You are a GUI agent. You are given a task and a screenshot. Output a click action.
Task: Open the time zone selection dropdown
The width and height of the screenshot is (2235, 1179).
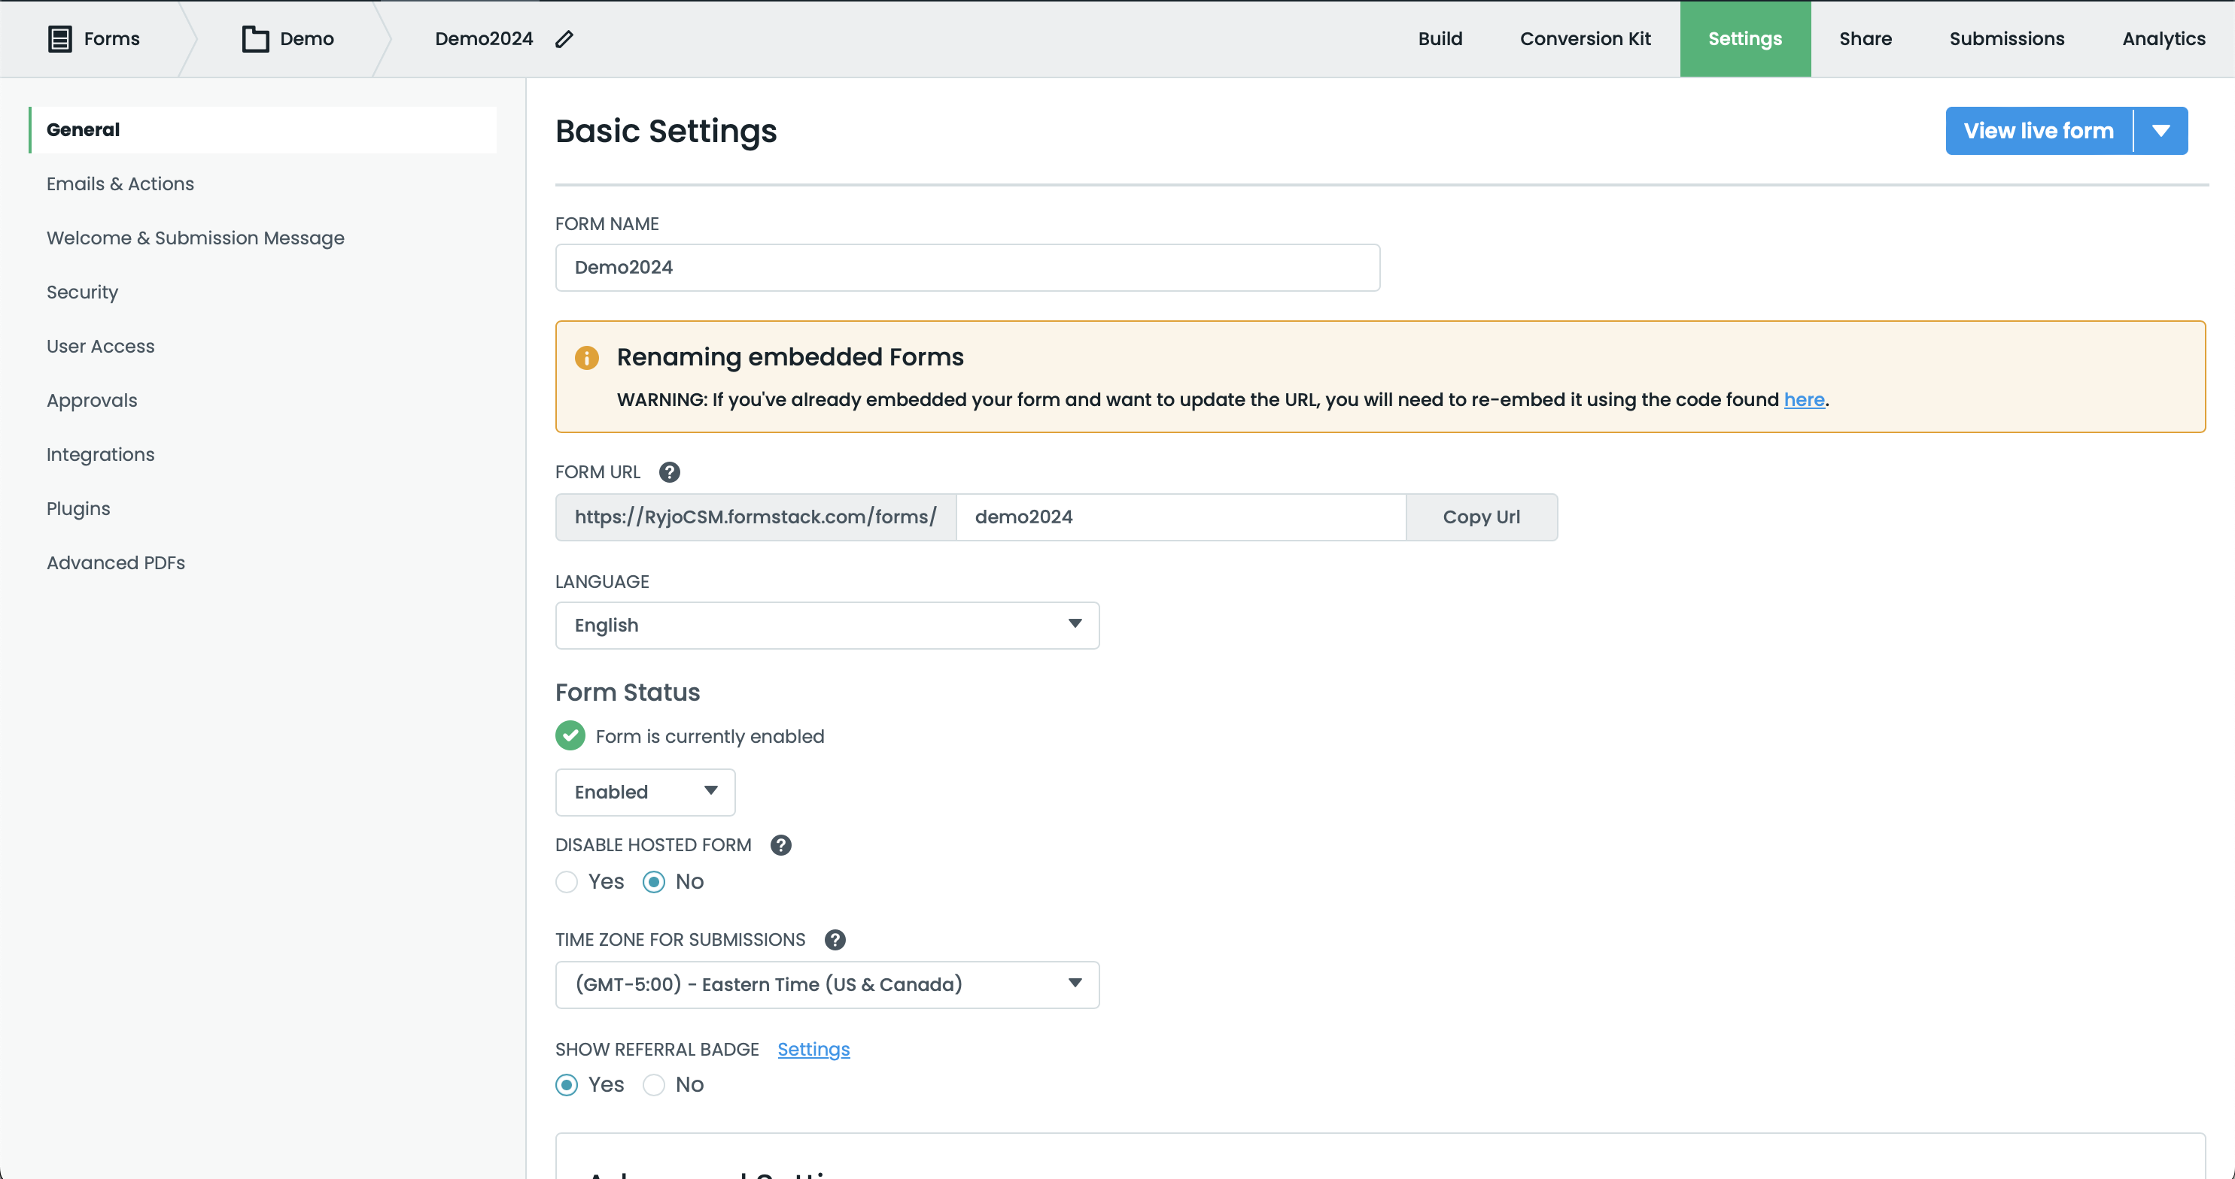(x=826, y=984)
